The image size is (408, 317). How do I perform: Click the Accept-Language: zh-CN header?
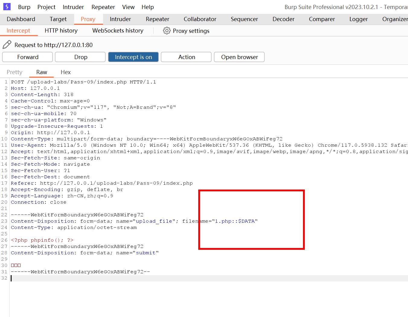[62, 196]
